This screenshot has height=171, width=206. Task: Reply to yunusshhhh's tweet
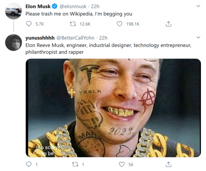(29, 164)
